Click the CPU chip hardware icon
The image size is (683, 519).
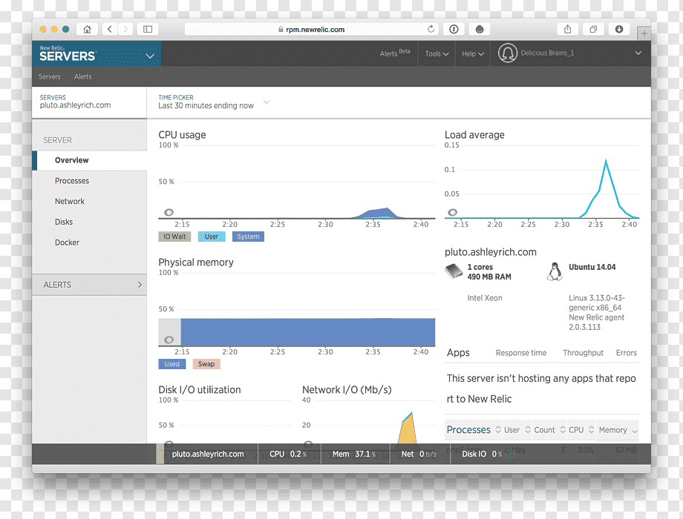pyautogui.click(x=454, y=271)
